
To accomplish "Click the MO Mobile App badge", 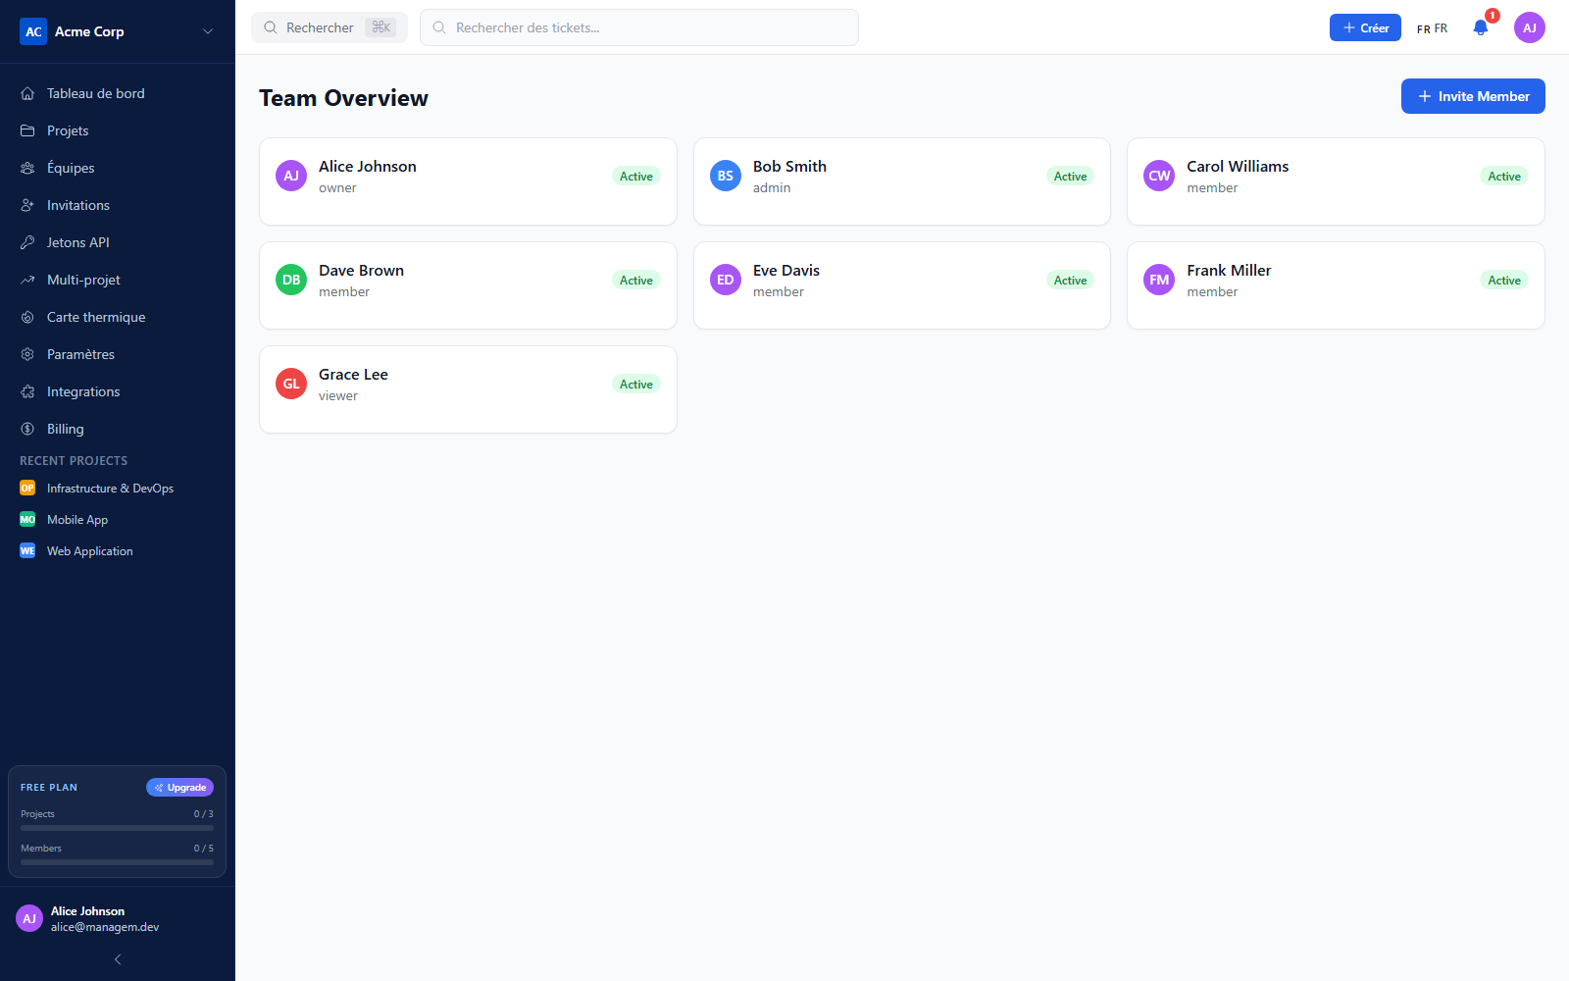I will pyautogui.click(x=27, y=520).
